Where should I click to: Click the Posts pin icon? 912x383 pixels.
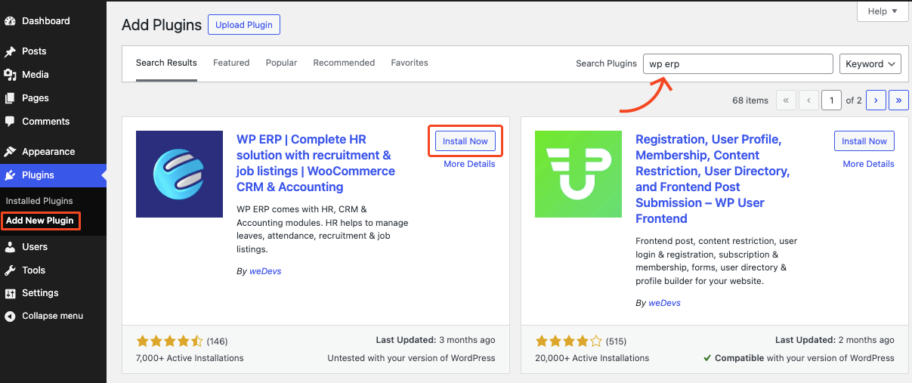tap(10, 51)
